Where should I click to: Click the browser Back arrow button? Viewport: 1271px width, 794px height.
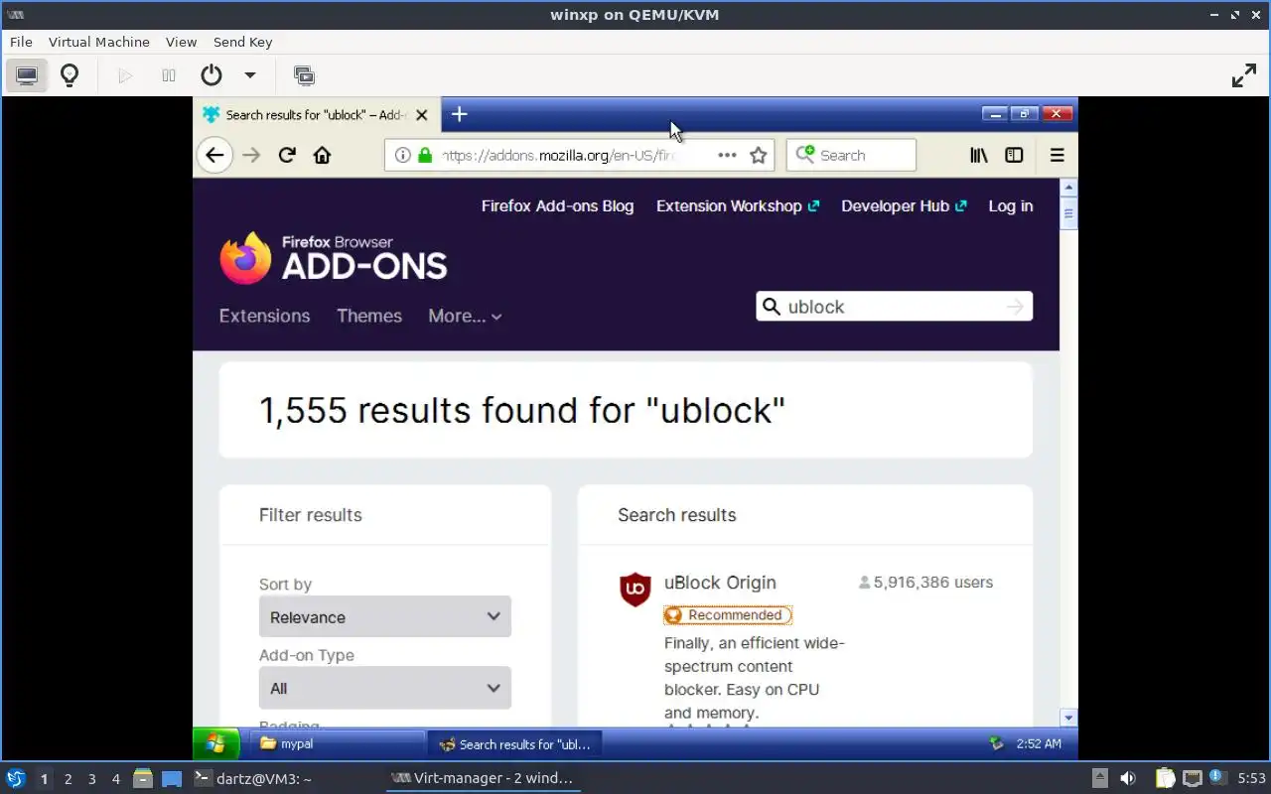point(214,155)
